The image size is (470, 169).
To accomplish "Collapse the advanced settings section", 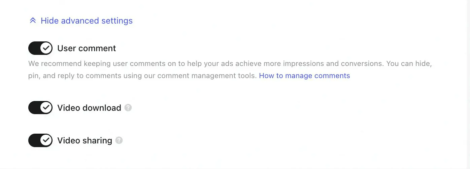I will [x=81, y=21].
